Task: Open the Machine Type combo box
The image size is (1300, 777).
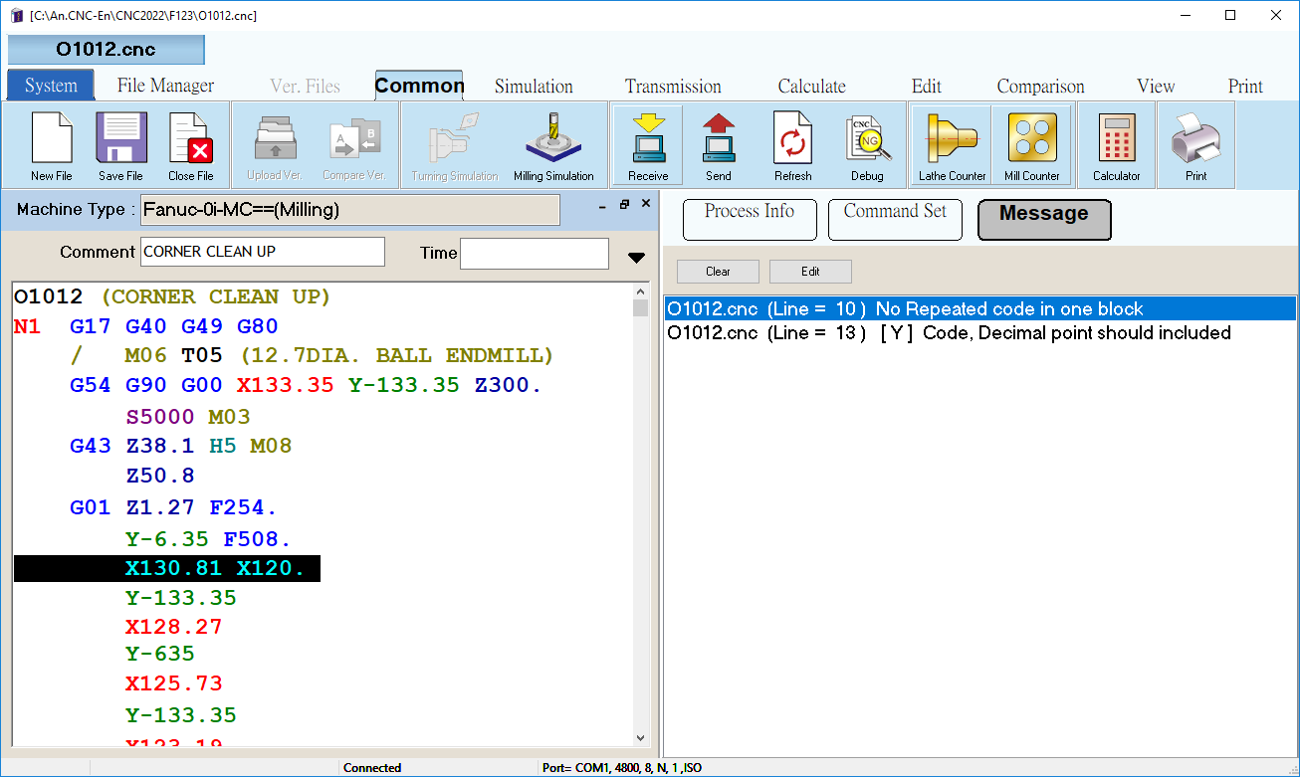Action: pos(349,210)
